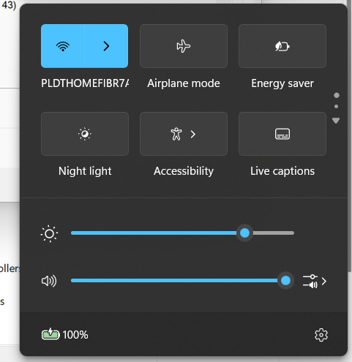The width and height of the screenshot is (352, 362).
Task: Click the volume slider thumb
Action: coord(285,281)
